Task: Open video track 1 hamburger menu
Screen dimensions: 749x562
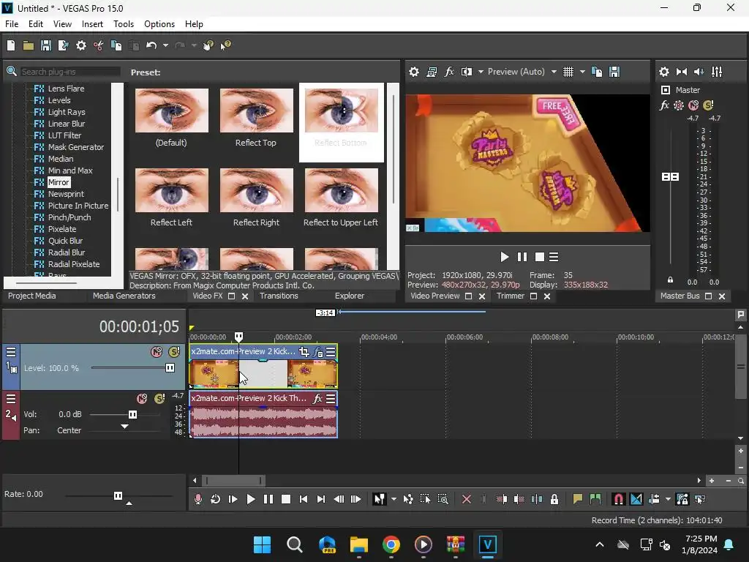Action: 11,352
